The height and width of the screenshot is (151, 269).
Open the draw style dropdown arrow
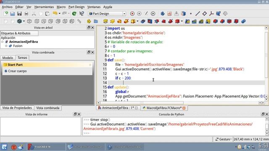[24, 21]
